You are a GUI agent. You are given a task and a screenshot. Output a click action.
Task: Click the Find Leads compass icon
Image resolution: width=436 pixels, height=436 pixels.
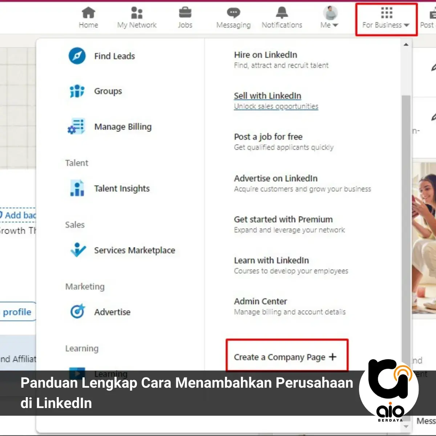[x=77, y=56]
